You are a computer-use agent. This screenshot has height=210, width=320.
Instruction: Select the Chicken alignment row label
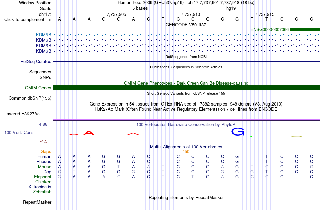43,182
